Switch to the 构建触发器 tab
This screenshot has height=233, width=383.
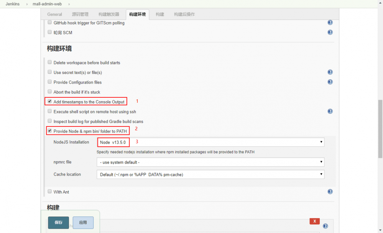(x=109, y=15)
